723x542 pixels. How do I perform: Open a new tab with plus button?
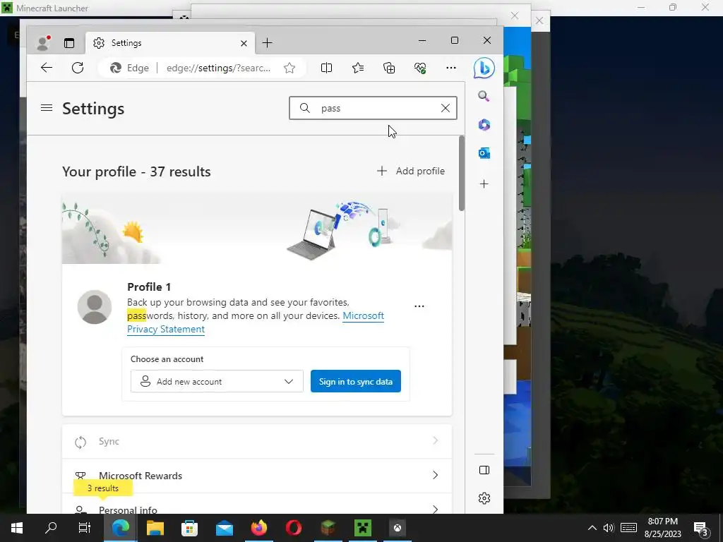pos(267,43)
